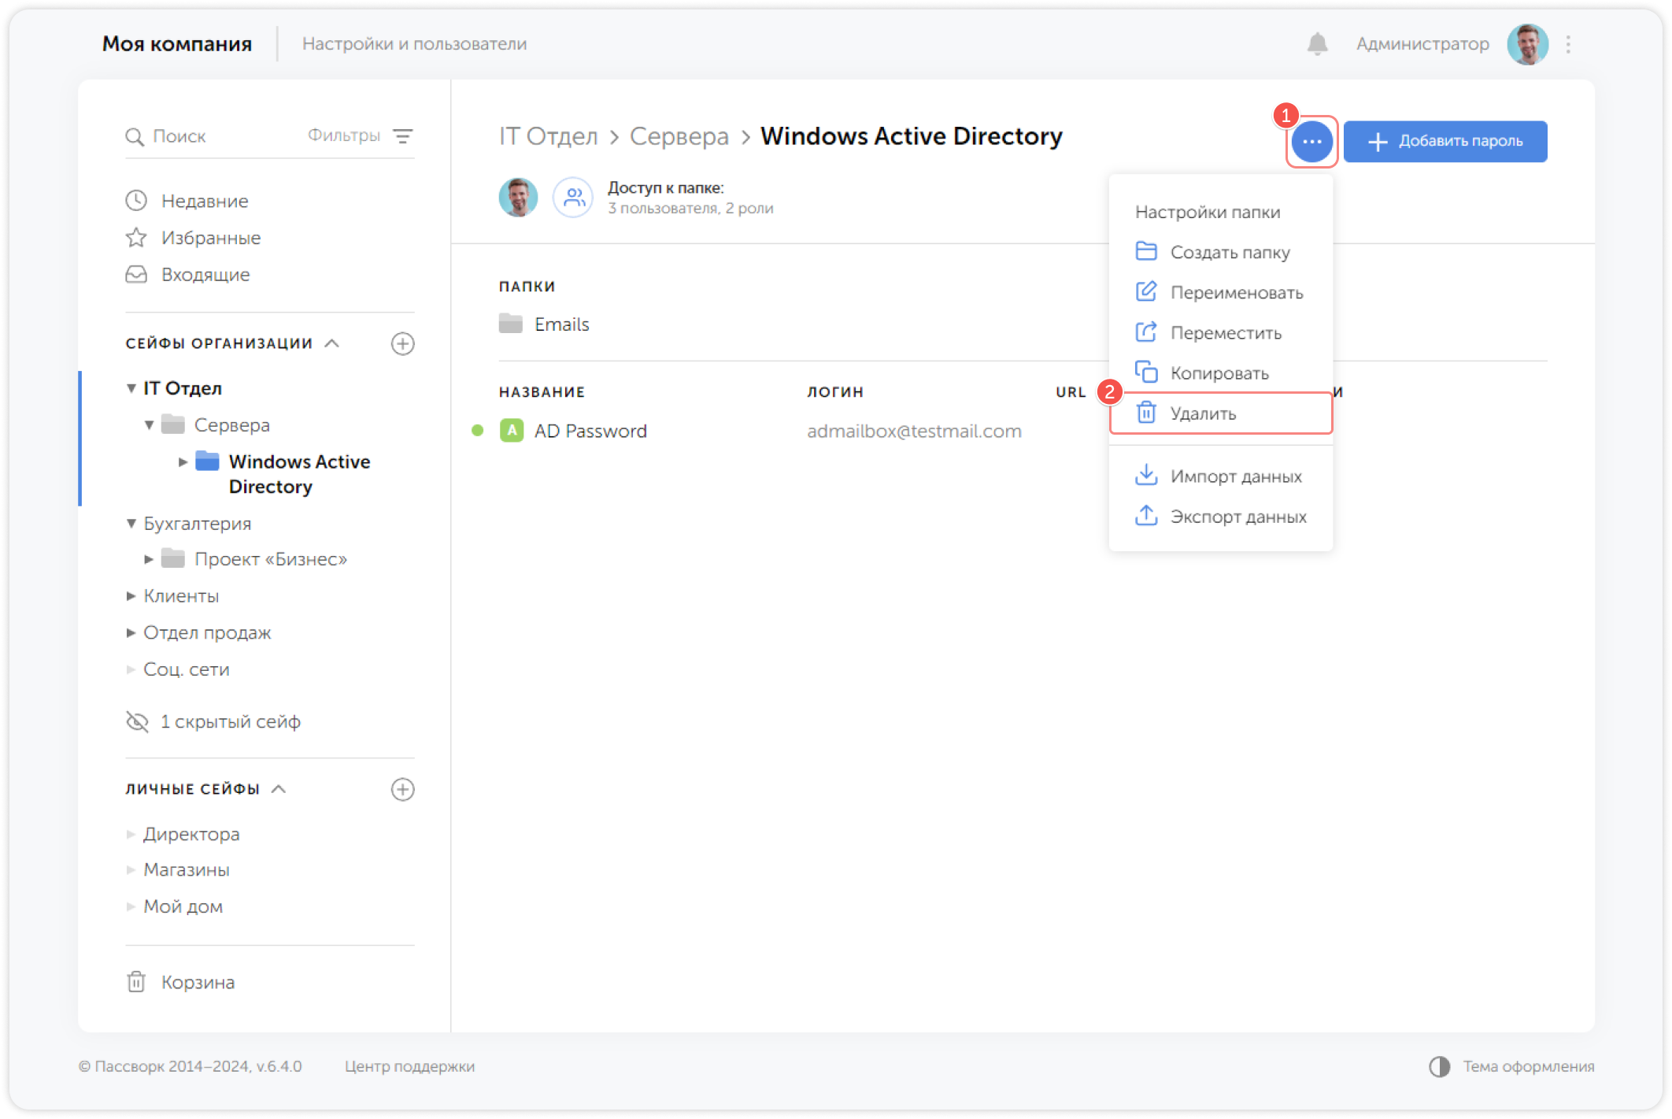The width and height of the screenshot is (1672, 1119).
Task: Expand the Клиенты vault tree item
Action: tap(131, 596)
